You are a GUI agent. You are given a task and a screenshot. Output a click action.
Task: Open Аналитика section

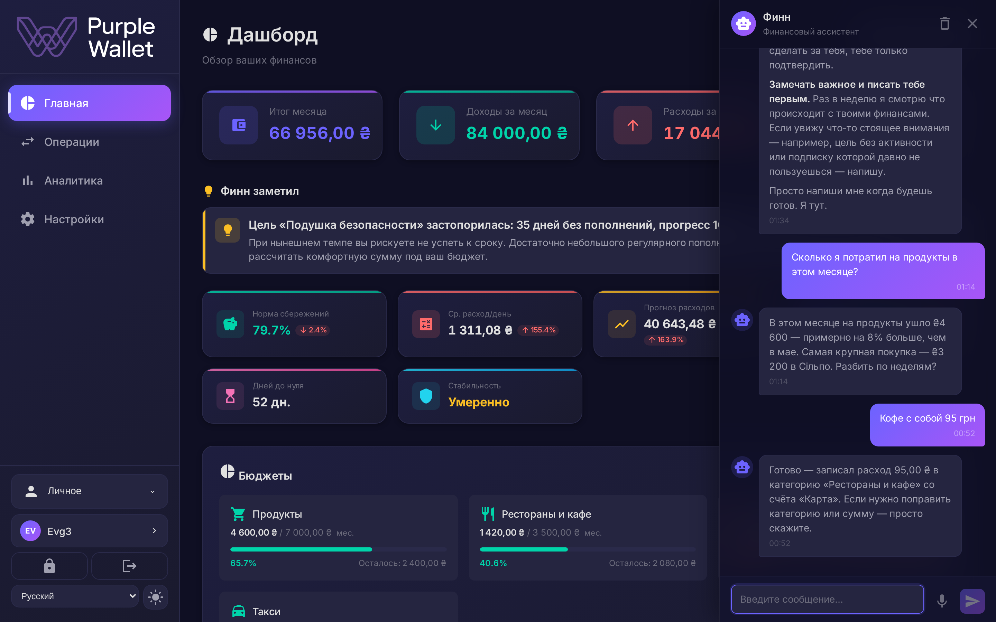tap(89, 181)
